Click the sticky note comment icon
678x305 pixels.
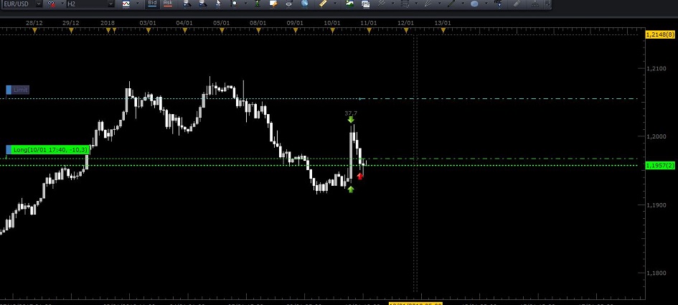point(273,4)
